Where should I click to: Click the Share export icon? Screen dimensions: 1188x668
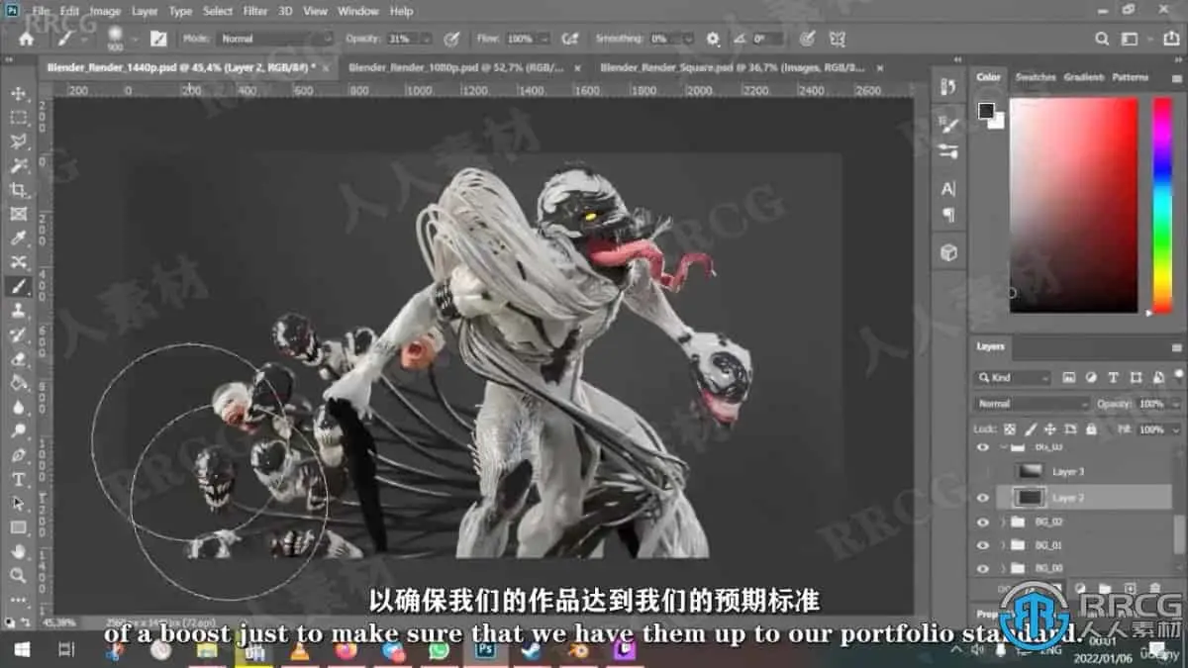click(1171, 39)
